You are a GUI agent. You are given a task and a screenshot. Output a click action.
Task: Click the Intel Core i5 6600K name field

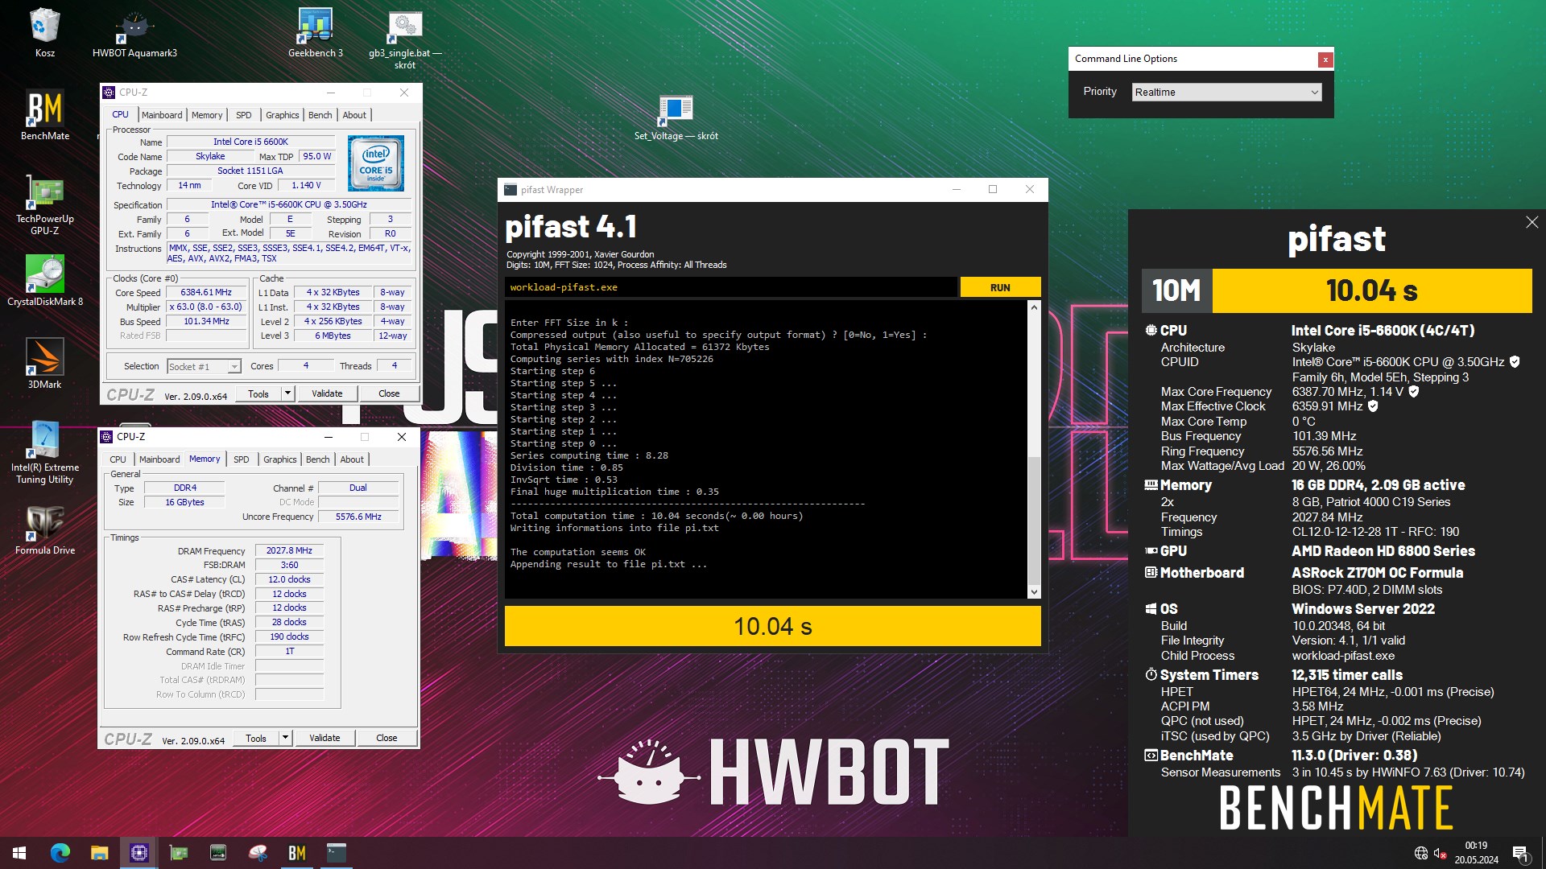click(x=250, y=142)
